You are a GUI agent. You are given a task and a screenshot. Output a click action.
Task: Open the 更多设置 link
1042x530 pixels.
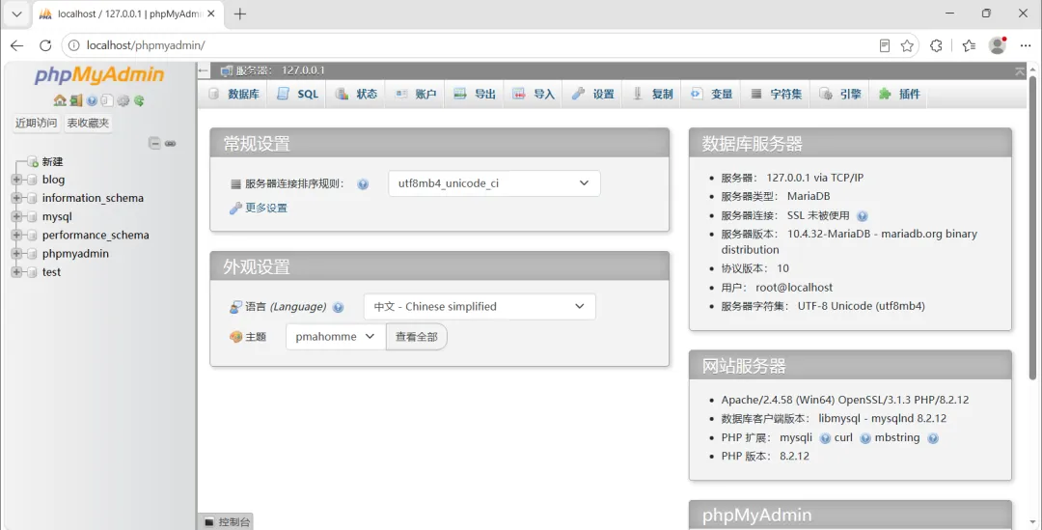point(266,209)
